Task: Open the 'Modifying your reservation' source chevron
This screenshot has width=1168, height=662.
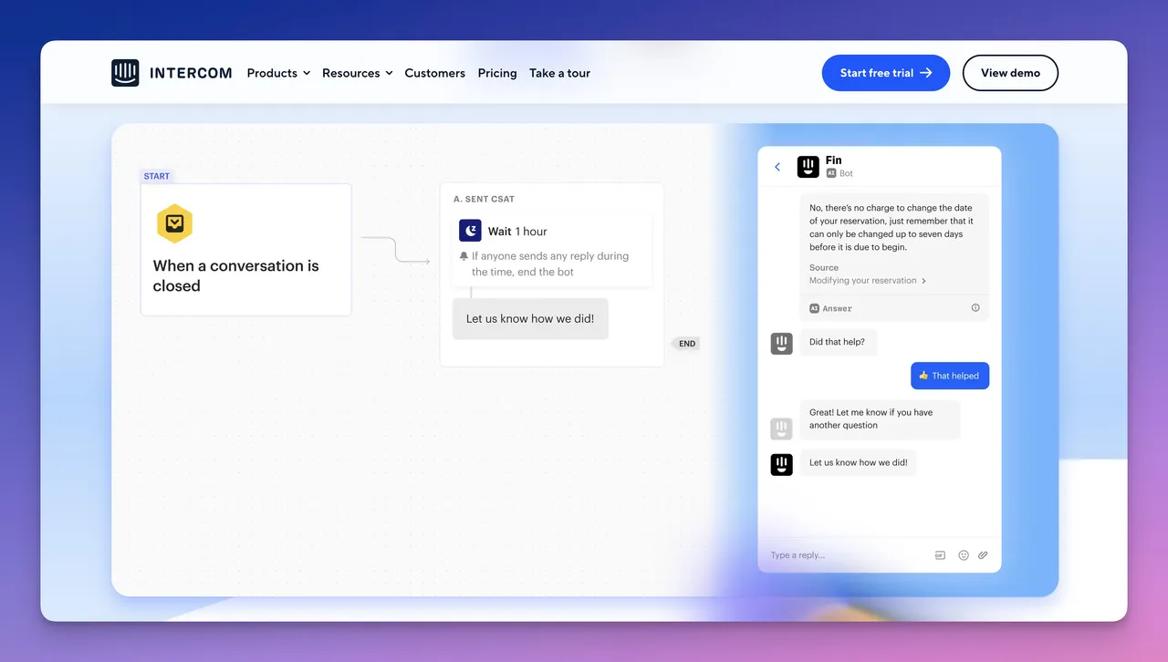Action: [x=923, y=281]
